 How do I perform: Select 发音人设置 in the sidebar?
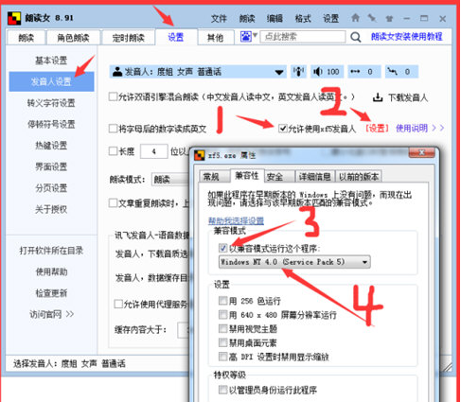pos(51,81)
